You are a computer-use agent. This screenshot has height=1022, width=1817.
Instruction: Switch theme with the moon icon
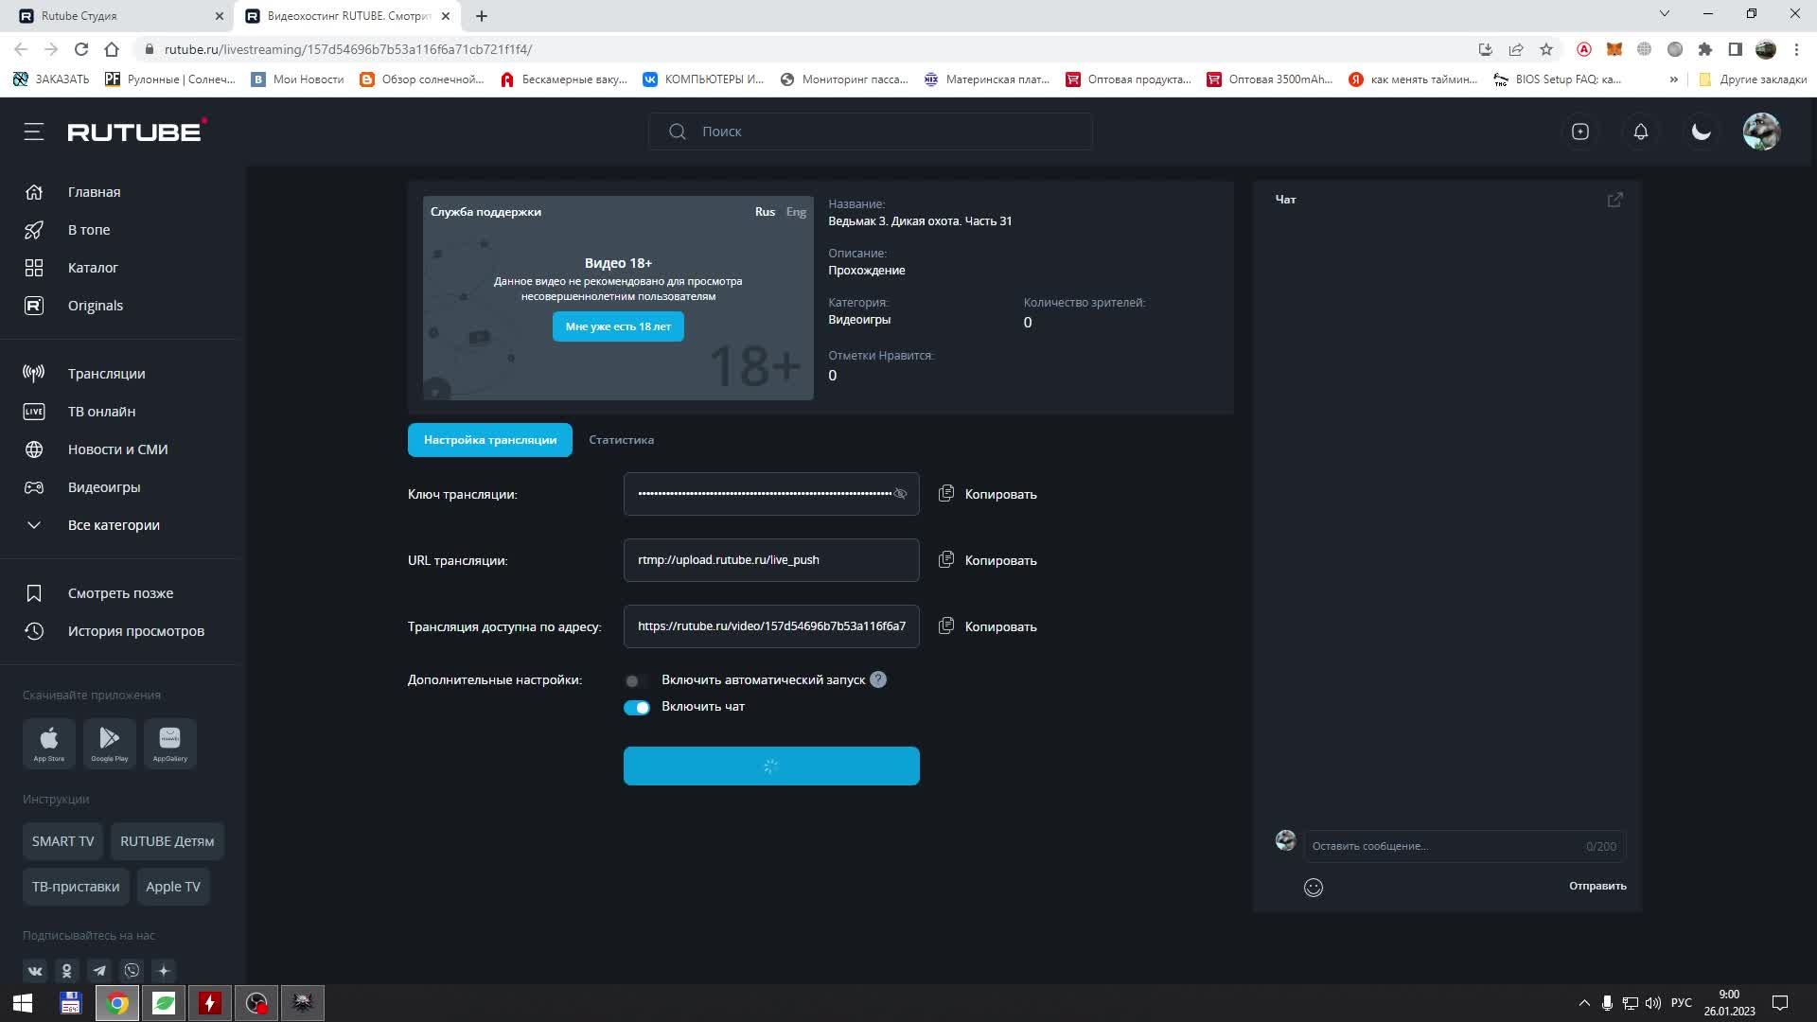coord(1702,132)
